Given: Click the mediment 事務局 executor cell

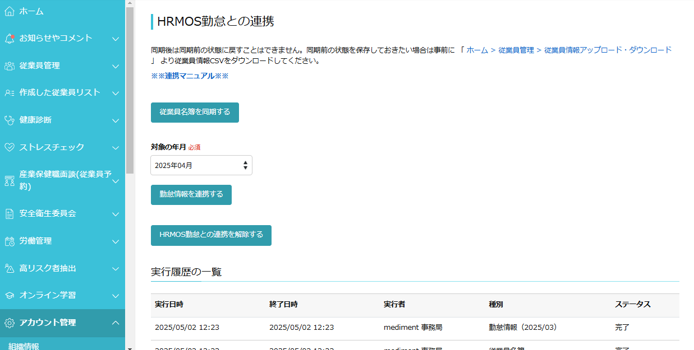Looking at the screenshot, I should pyautogui.click(x=413, y=328).
